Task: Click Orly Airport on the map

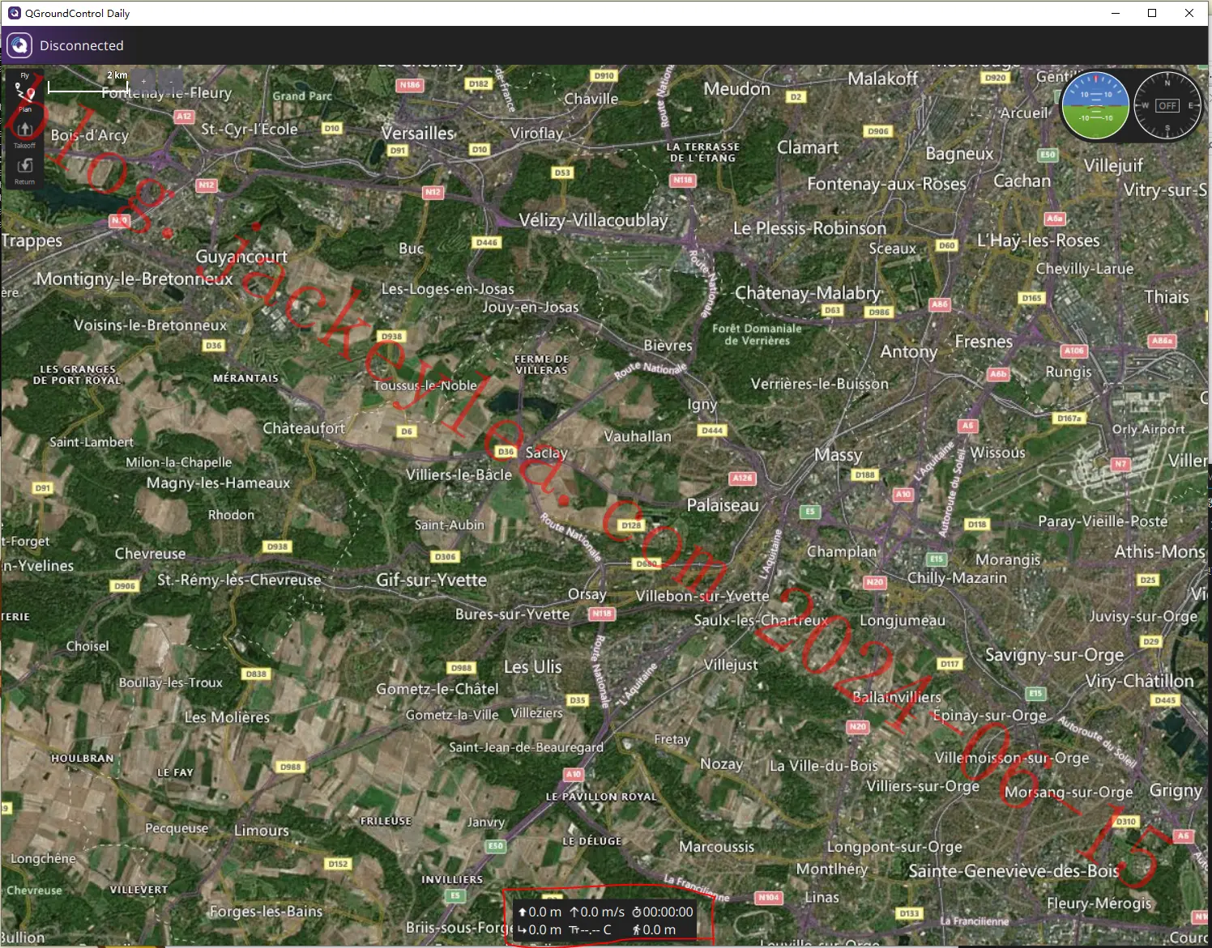Action: pos(1148,429)
